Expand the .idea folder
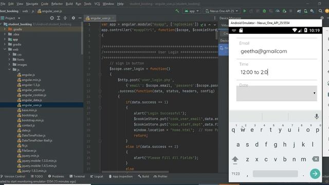Image resolution: width=329 pixels, height=185 pixels. point(5,34)
